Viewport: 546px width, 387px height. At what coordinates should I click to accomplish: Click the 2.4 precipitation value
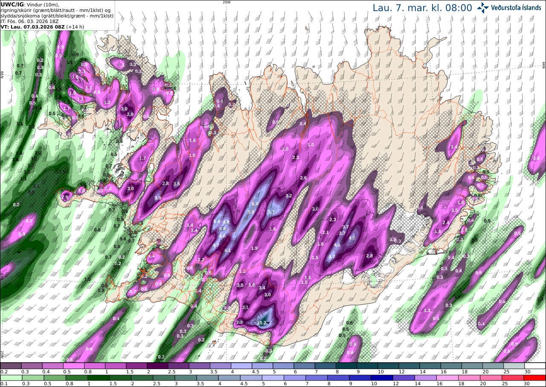(x=446, y=222)
